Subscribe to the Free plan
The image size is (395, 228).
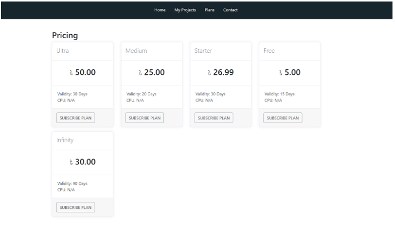(x=282, y=118)
